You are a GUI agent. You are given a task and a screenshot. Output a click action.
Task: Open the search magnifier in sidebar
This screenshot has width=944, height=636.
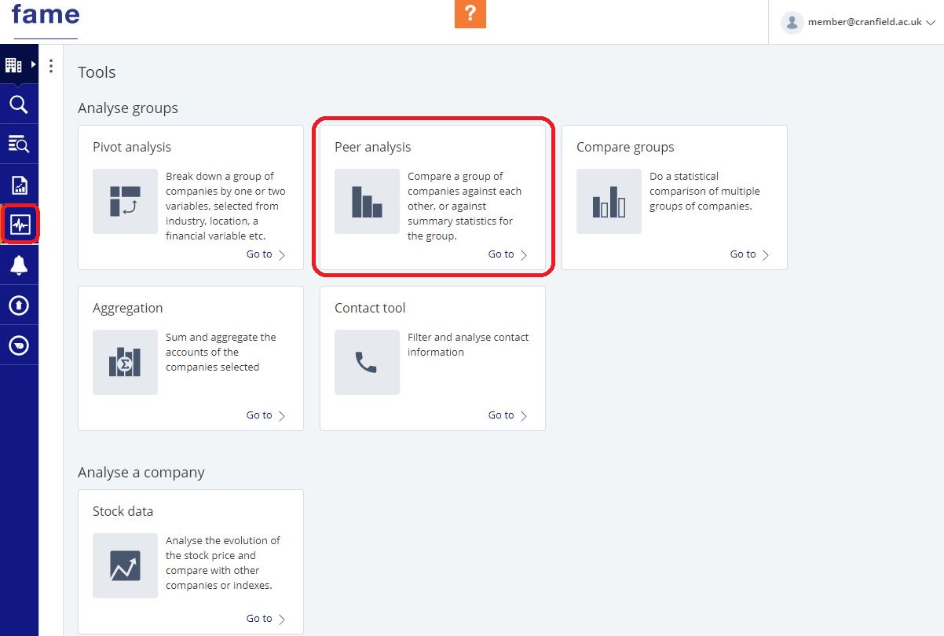(19, 104)
